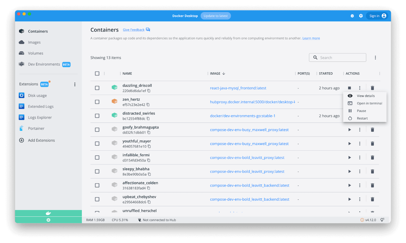406x243 pixels.
Task: Start the infallible_fermi container
Action: tap(349, 157)
